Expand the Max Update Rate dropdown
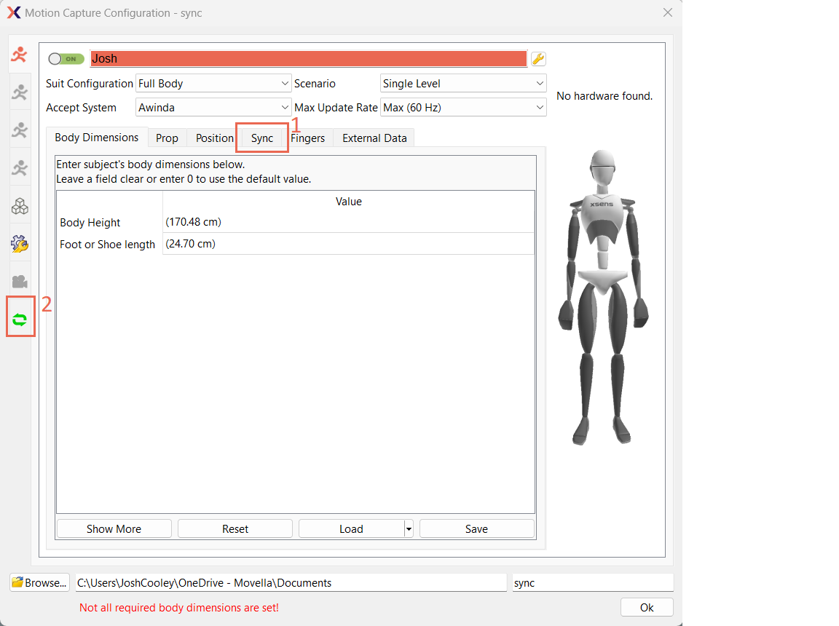Viewport: 839px width, 626px height. tap(463, 108)
